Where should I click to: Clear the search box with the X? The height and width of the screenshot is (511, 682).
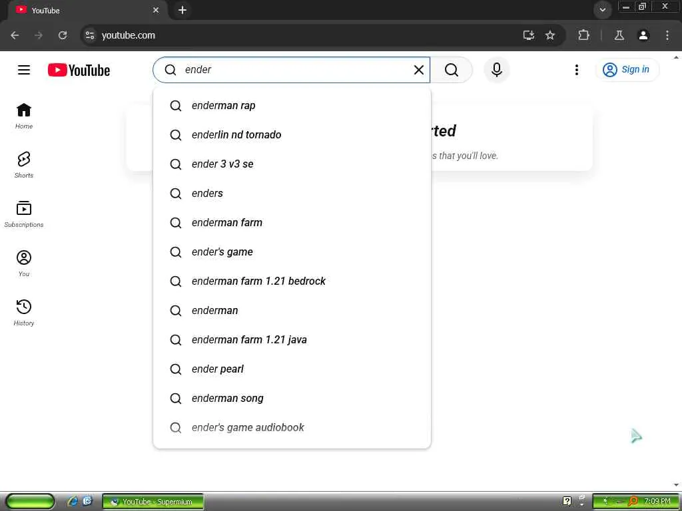(x=418, y=70)
